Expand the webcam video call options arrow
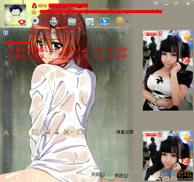This screenshot has height=182, width=194. [x=43, y=22]
